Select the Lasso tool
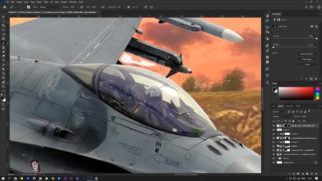Viewport: 322px width, 181px height. click(4, 30)
